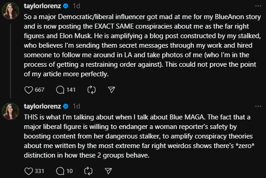Viewport: 266px width, 178px height.
Task: Share the second post via paper plane
Action: tap(108, 171)
